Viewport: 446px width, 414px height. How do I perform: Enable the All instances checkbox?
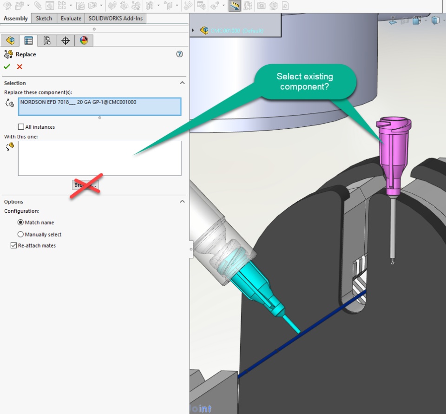click(21, 127)
